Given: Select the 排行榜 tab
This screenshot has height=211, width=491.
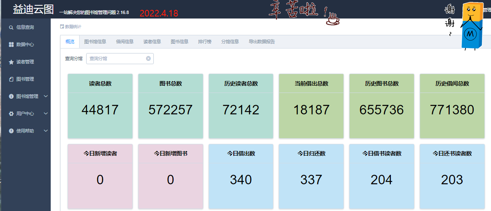Looking at the screenshot, I should click(204, 42).
